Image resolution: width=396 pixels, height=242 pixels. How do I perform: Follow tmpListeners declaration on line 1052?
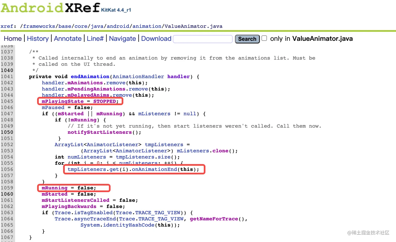click(x=164, y=145)
